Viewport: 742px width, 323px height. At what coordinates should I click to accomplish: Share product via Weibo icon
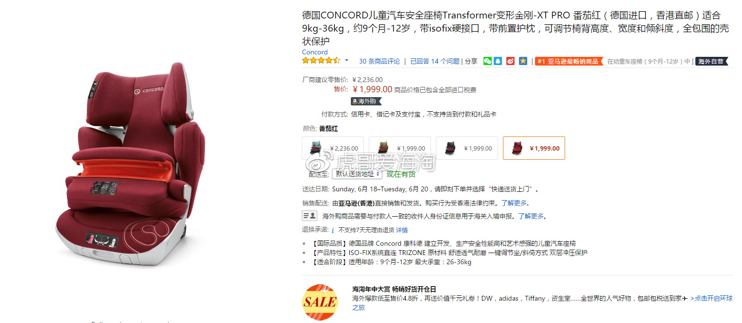[510, 61]
